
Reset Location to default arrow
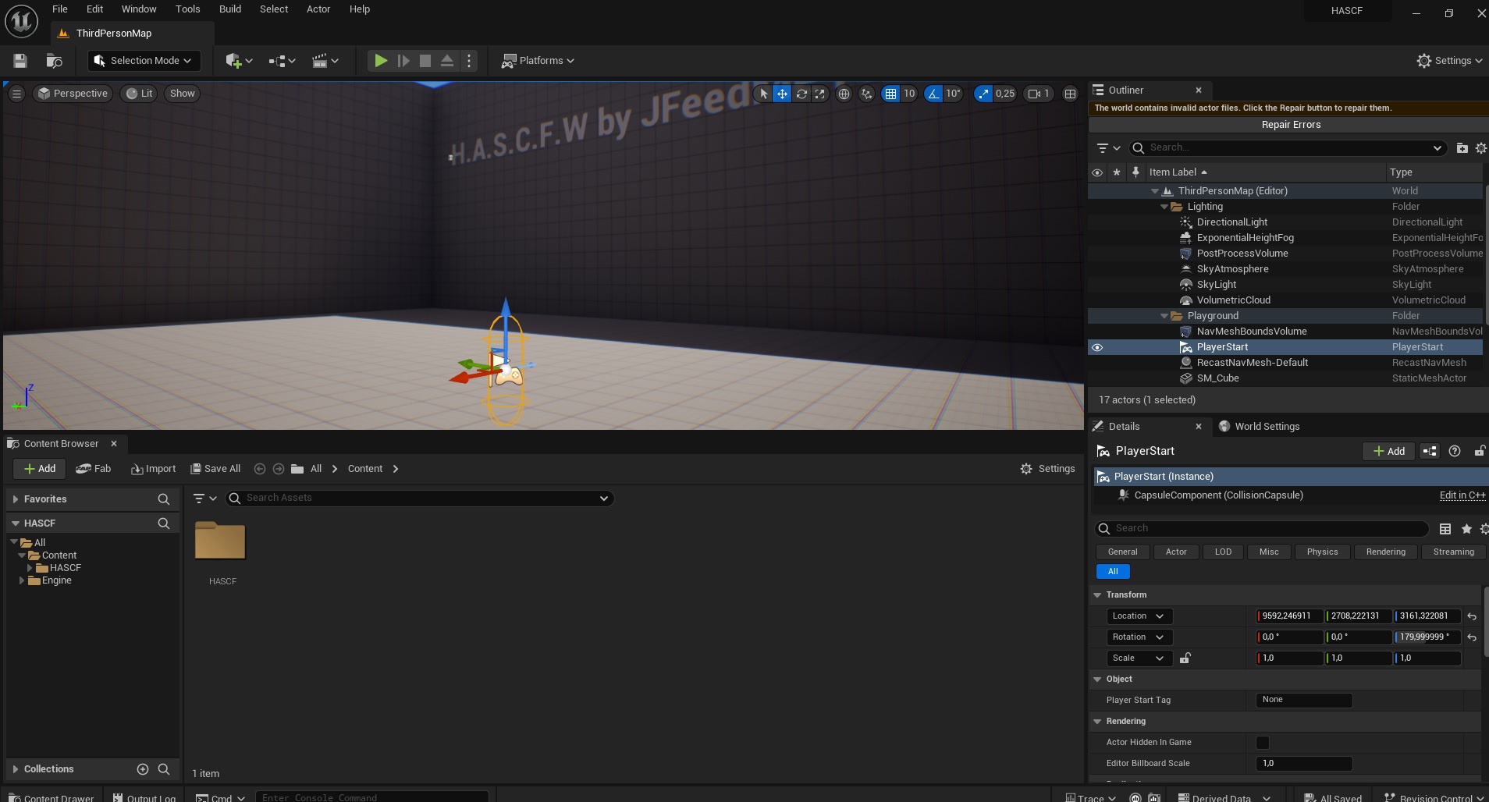pos(1472,616)
